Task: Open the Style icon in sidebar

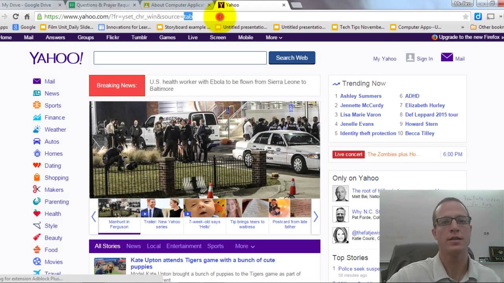Action: (37, 226)
